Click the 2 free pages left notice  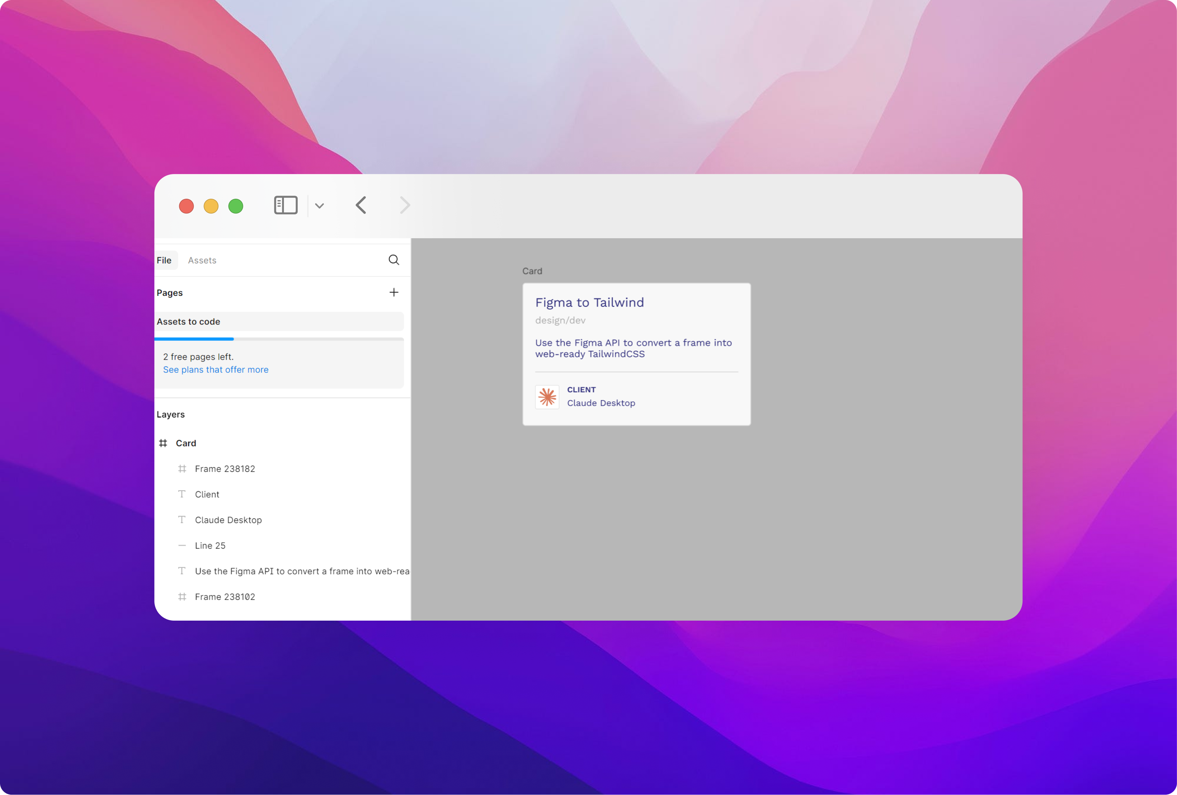pos(198,357)
